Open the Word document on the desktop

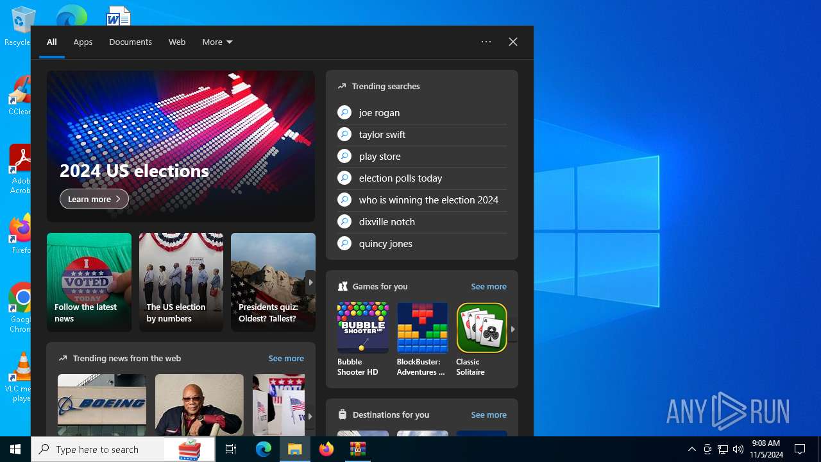coord(118,15)
